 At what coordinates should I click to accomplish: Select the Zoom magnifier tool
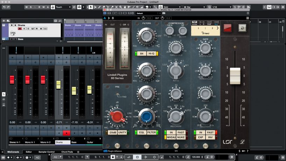pyautogui.click(x=120, y=7)
